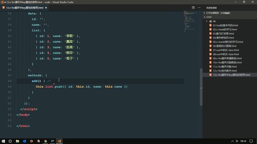257x144 pixels.
Task: Click the closing body tag
Action: tap(23, 115)
